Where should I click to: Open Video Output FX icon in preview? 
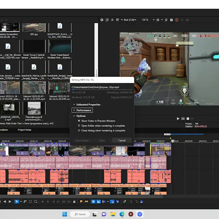click(112, 20)
